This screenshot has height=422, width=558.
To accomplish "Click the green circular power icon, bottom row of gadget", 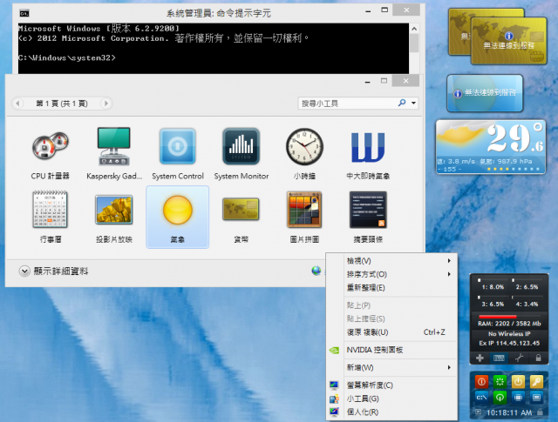I will [500, 397].
